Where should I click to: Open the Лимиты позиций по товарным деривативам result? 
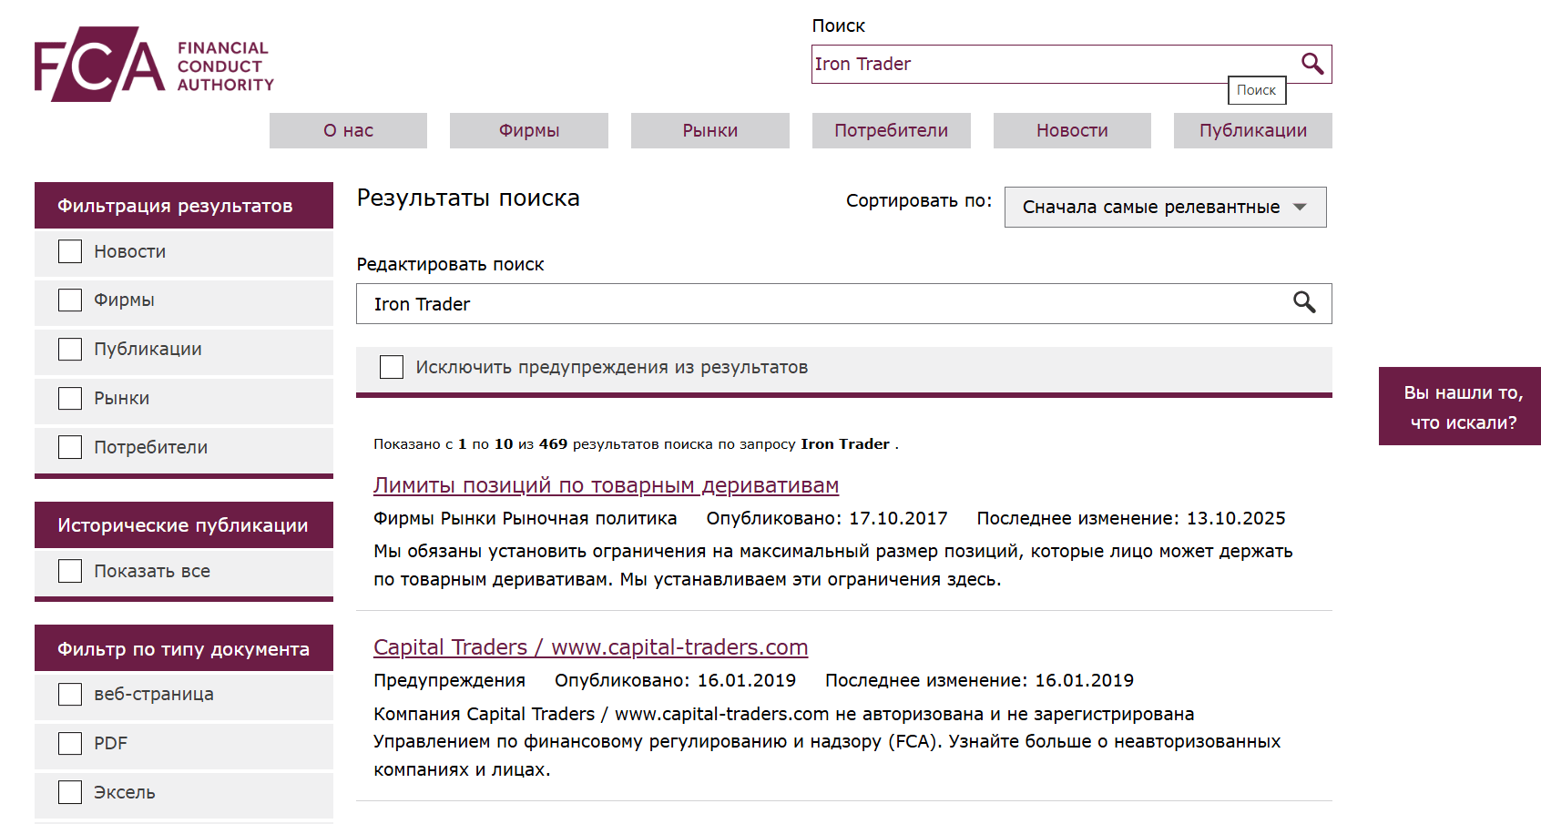coord(606,485)
